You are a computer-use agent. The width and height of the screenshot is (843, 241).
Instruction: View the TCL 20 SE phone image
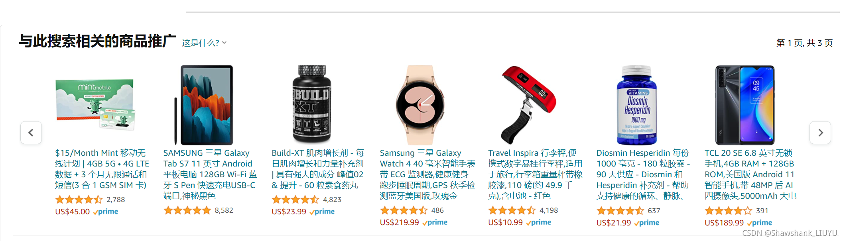click(x=745, y=105)
